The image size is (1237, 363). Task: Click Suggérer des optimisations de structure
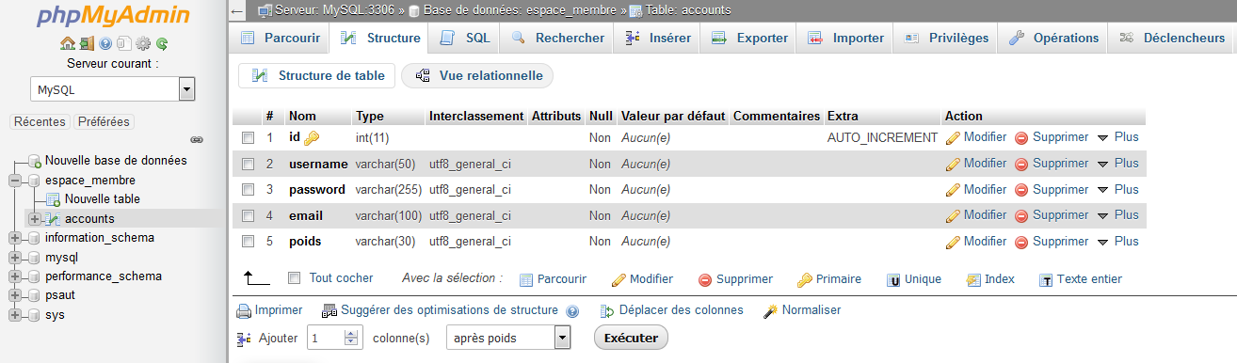[x=440, y=310]
